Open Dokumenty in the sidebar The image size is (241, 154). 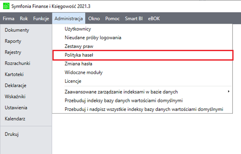point(17,30)
